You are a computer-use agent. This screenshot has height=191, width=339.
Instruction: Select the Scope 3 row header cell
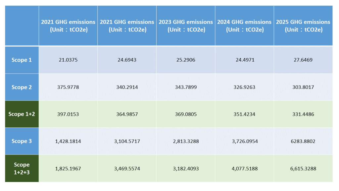(22, 141)
